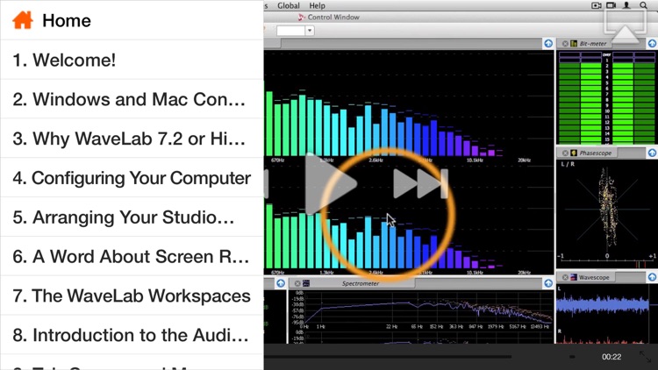
Task: Select the Phasescope tab
Action: [x=595, y=153]
